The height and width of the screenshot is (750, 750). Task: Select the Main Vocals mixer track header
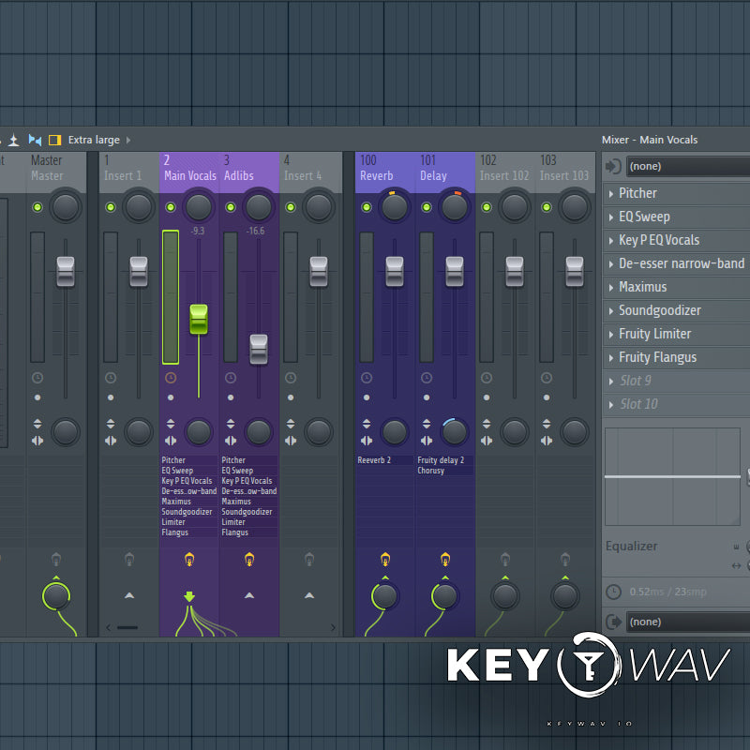tap(189, 169)
